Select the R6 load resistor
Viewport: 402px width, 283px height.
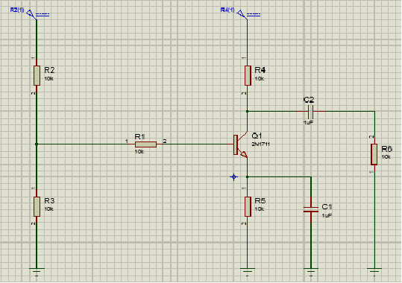374,154
